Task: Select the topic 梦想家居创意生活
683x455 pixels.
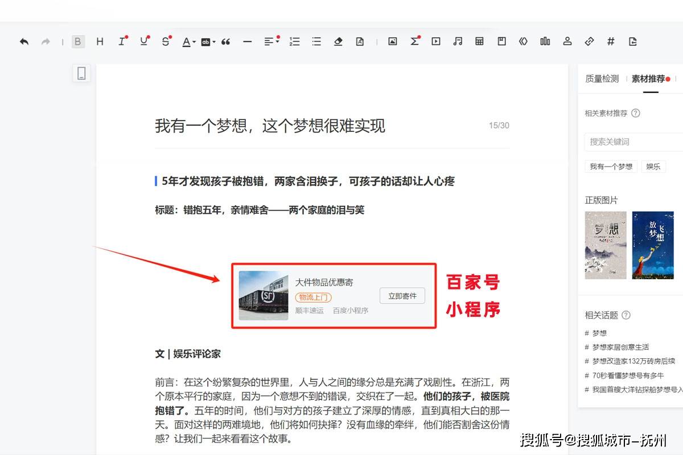Action: [617, 347]
